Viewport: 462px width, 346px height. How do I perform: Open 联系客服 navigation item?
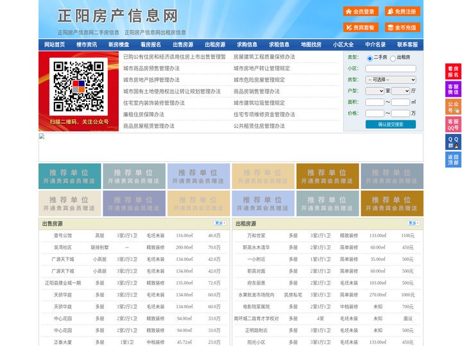pos(407,45)
